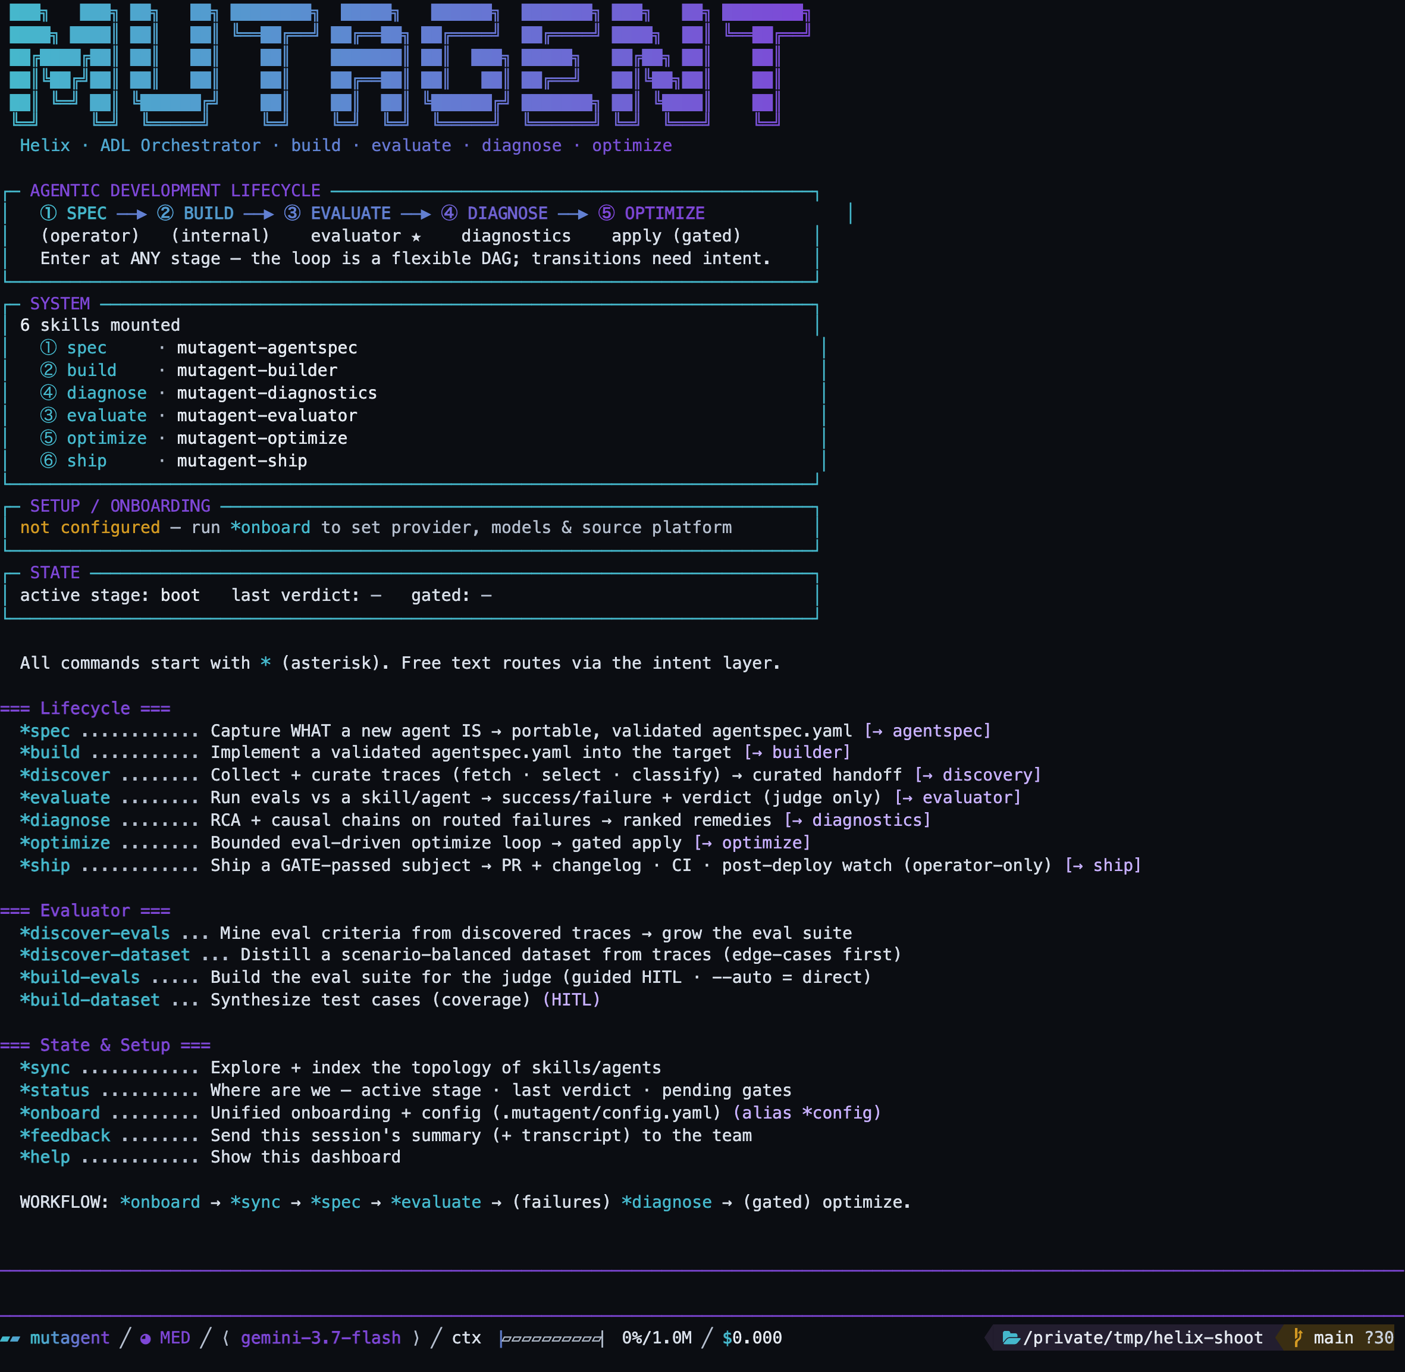Viewport: 1405px width, 1372px height.
Task: Click the gemini-3.7-flash model name
Action: [321, 1338]
